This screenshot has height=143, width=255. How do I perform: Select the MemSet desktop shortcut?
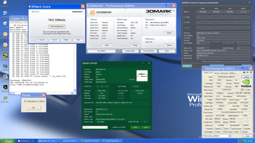[x=5, y=89]
